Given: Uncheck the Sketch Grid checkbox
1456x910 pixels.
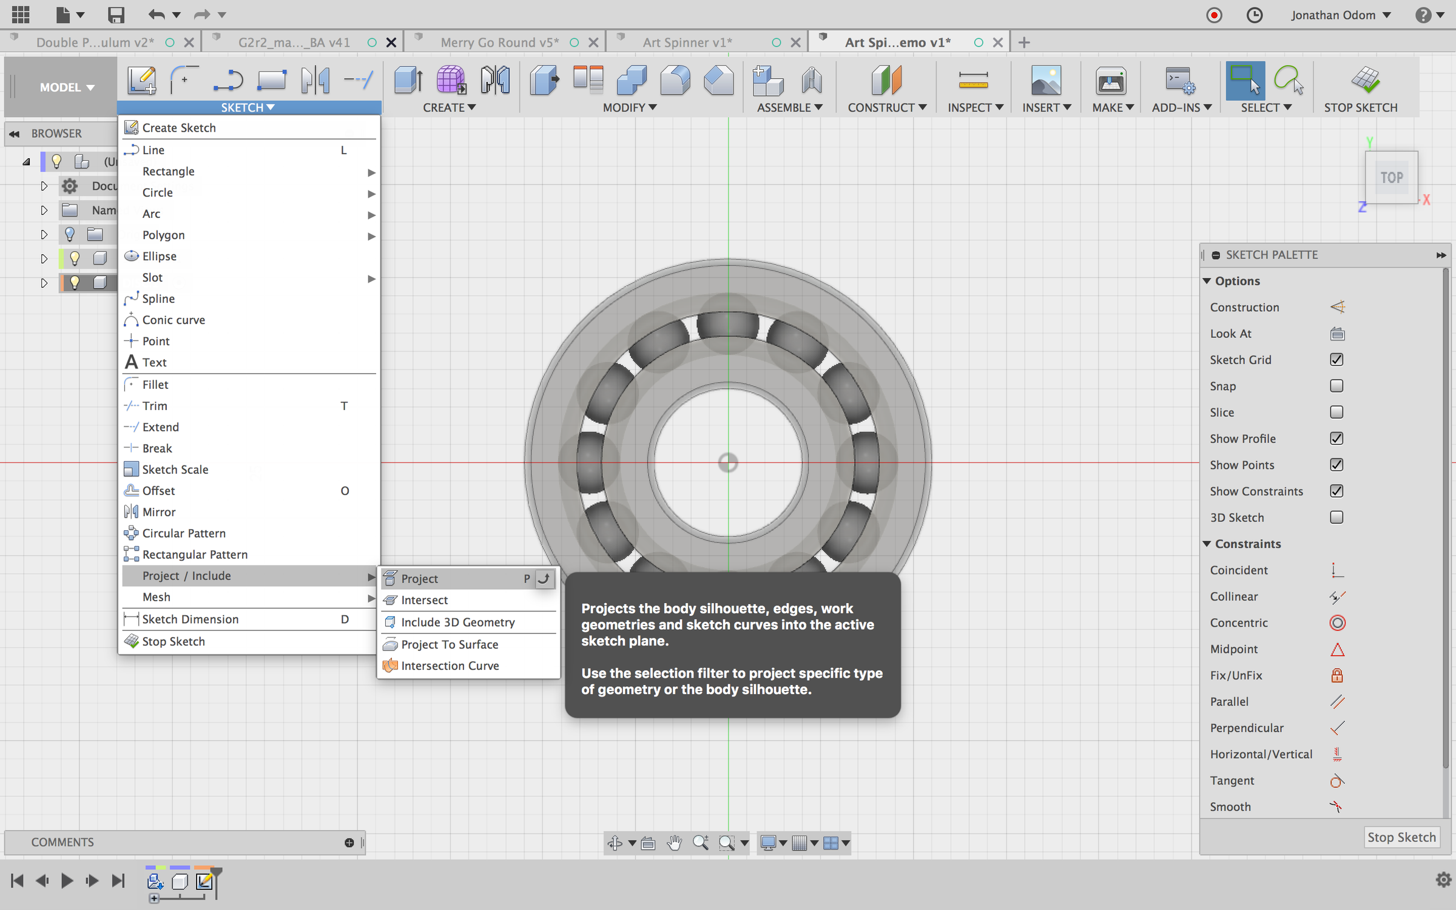Looking at the screenshot, I should click(1336, 360).
